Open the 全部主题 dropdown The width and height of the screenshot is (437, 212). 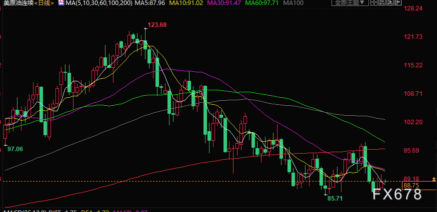pos(350,2)
